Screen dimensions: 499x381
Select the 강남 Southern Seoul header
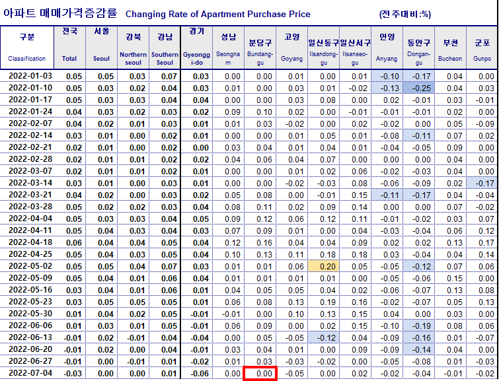coord(165,48)
